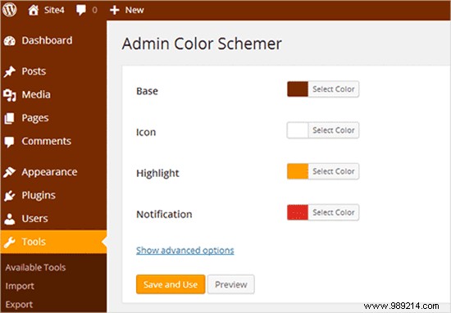
Task: Click the brown Base color swatch
Action: click(x=298, y=89)
